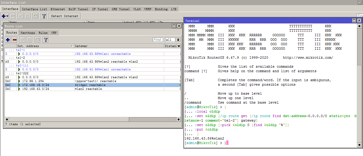Click the Detect Internet button
This screenshot has width=363, height=156.
(64, 16)
